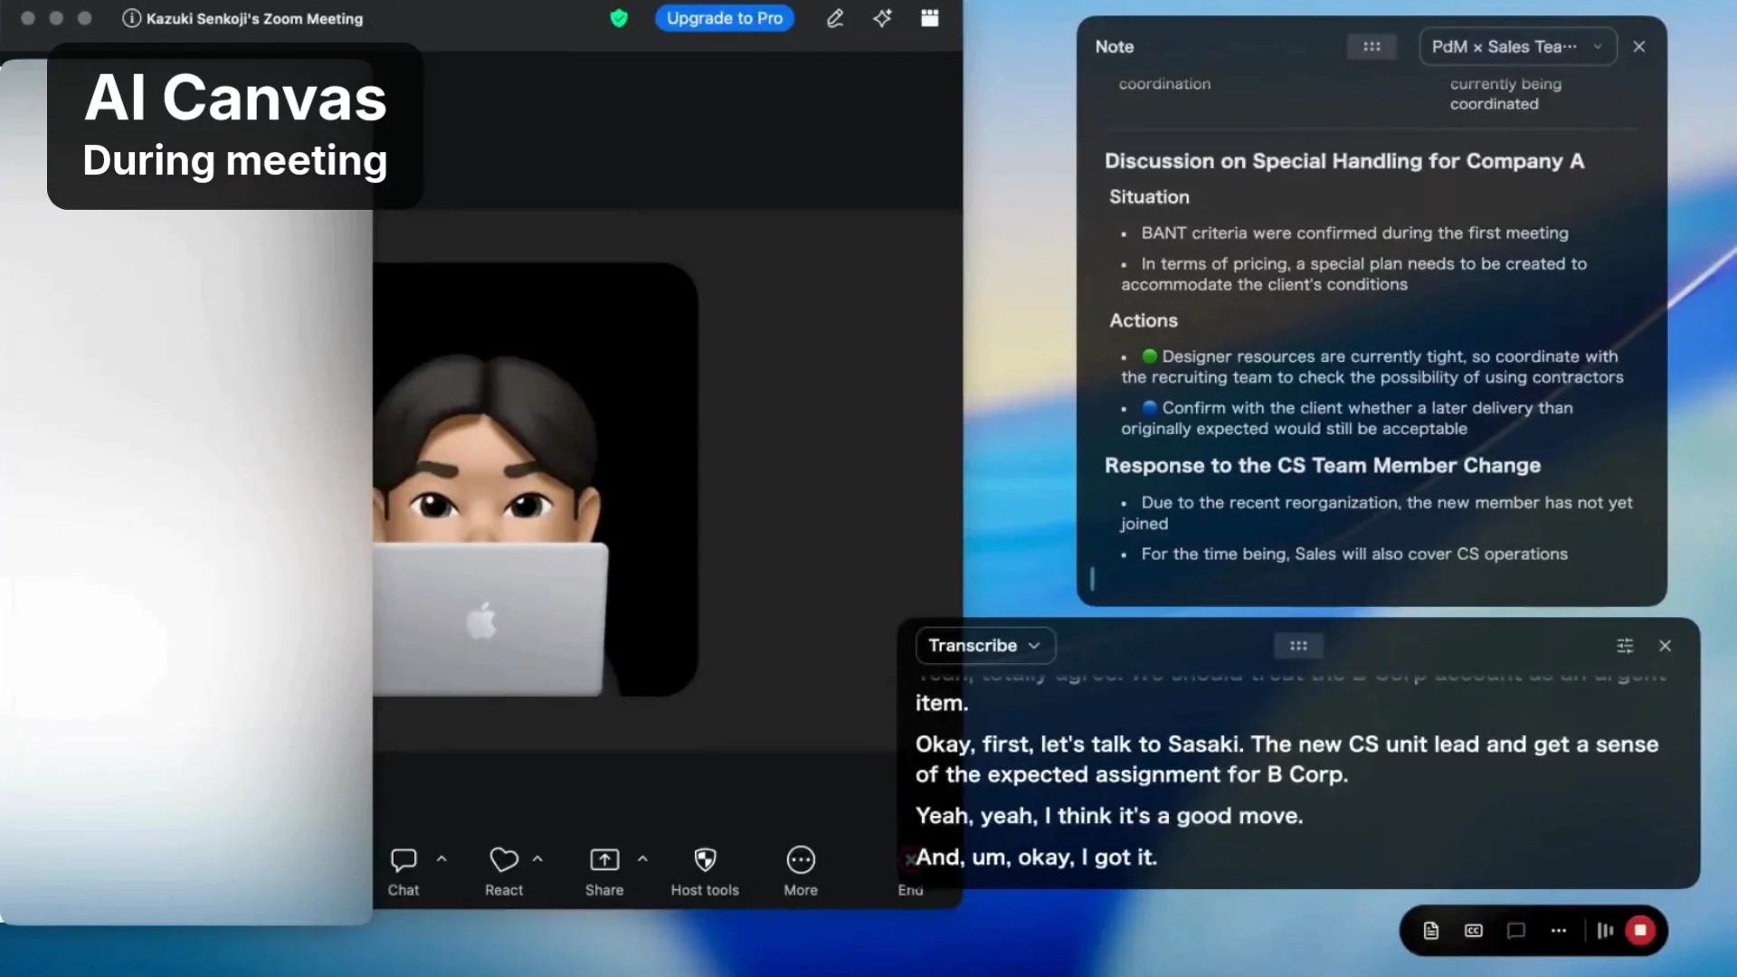Open transcription settings sliders icon
The width and height of the screenshot is (1737, 977).
(1625, 645)
